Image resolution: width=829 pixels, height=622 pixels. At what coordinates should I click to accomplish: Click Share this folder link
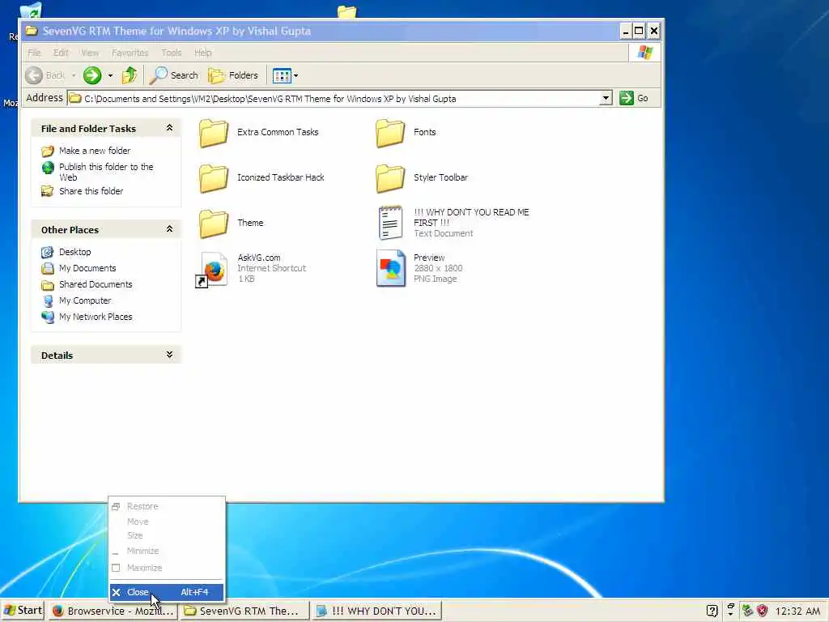click(x=91, y=191)
